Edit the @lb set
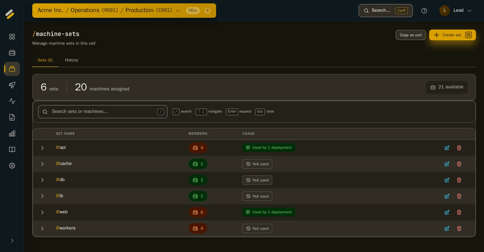The width and height of the screenshot is (484, 252). pos(447,196)
